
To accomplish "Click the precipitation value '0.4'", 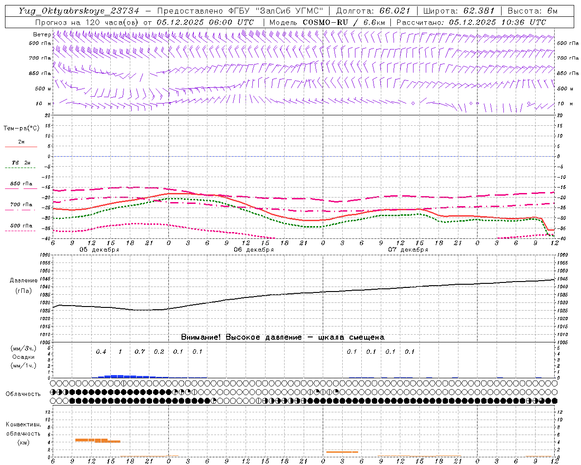I will click(101, 351).
